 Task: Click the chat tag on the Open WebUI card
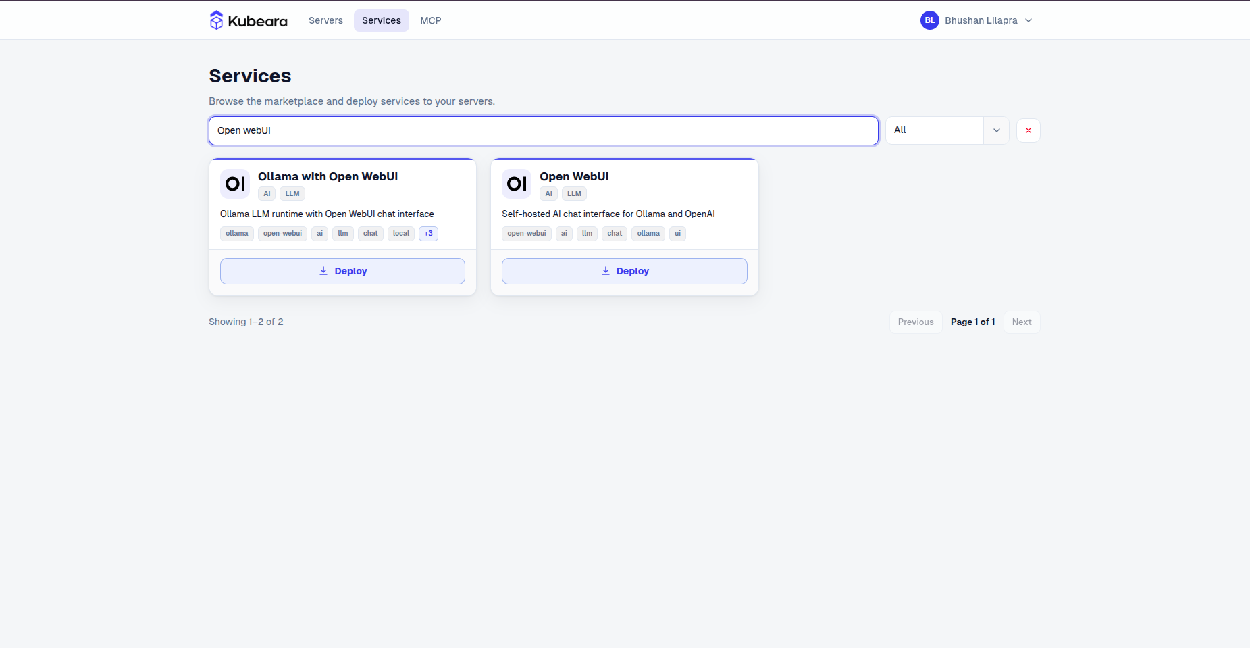click(x=615, y=234)
